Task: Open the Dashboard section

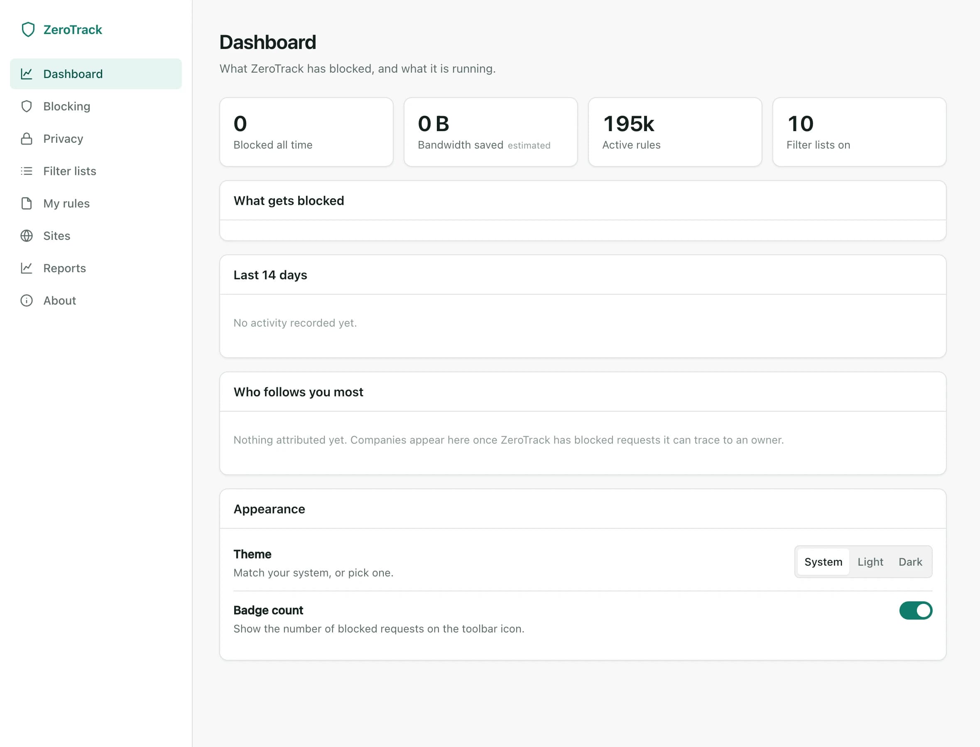Action: point(96,74)
